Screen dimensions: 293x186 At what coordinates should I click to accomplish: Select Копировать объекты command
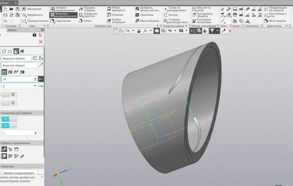tap(202, 15)
